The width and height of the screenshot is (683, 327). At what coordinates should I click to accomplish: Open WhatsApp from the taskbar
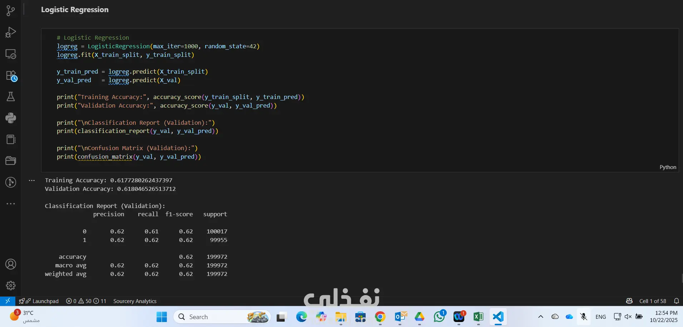pyautogui.click(x=440, y=316)
